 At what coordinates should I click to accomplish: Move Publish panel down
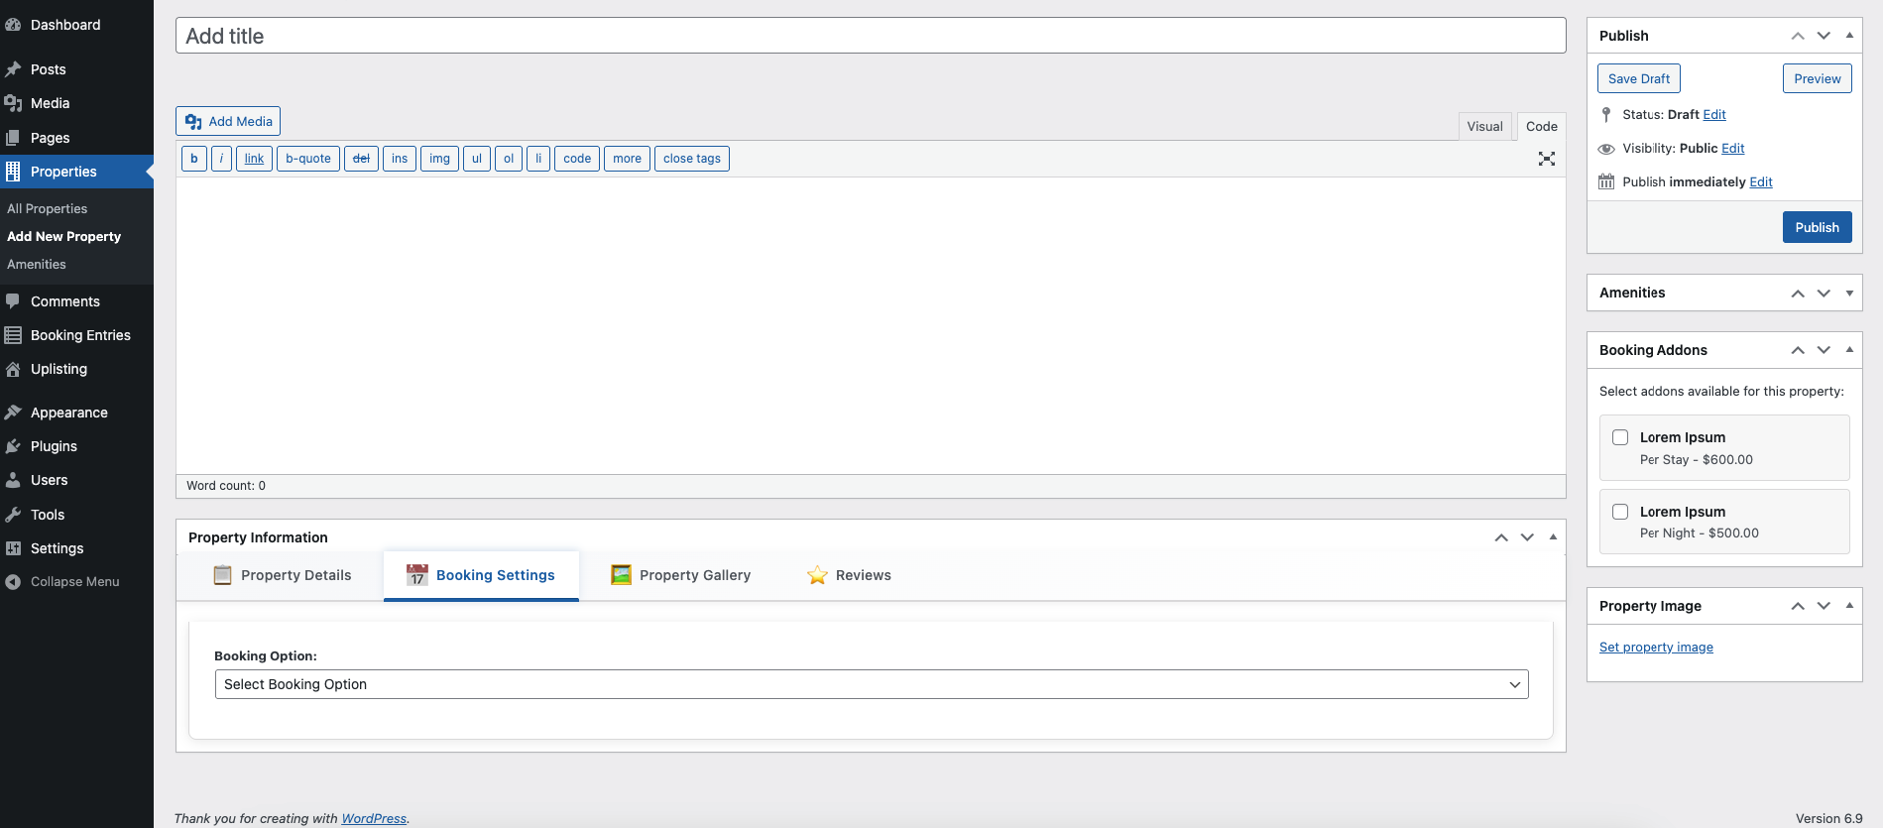click(x=1824, y=36)
